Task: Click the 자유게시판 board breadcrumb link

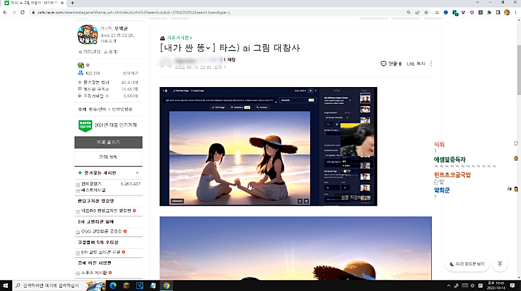Action: coord(179,38)
